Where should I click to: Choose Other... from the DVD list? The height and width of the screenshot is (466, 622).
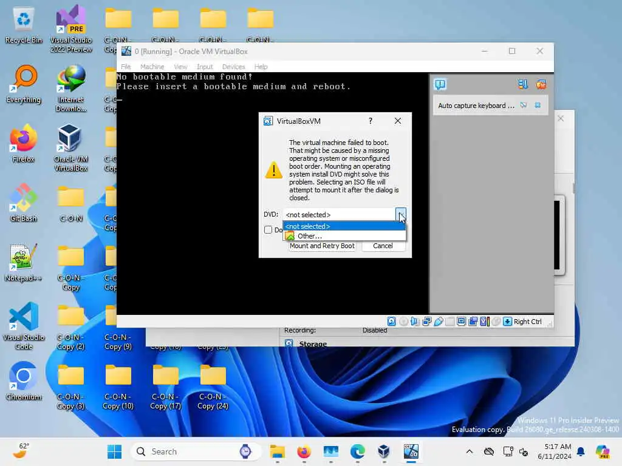point(344,236)
